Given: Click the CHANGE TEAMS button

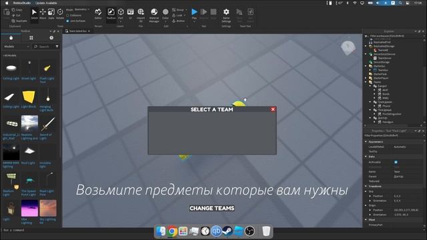Looking at the screenshot, I should point(212,208).
